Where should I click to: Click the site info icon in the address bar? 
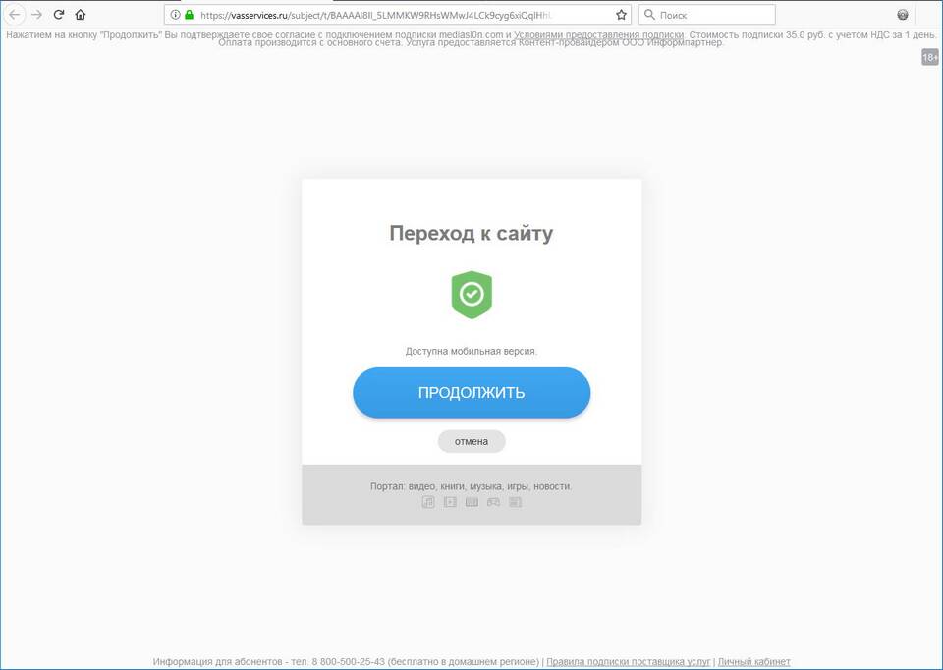[x=175, y=15]
